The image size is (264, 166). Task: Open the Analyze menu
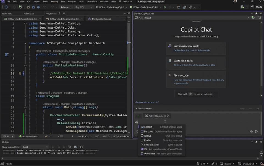click(71, 2)
